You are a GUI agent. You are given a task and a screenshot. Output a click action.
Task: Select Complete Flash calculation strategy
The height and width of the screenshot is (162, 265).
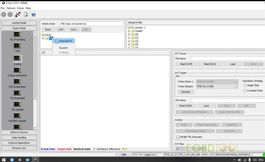pos(245,91)
